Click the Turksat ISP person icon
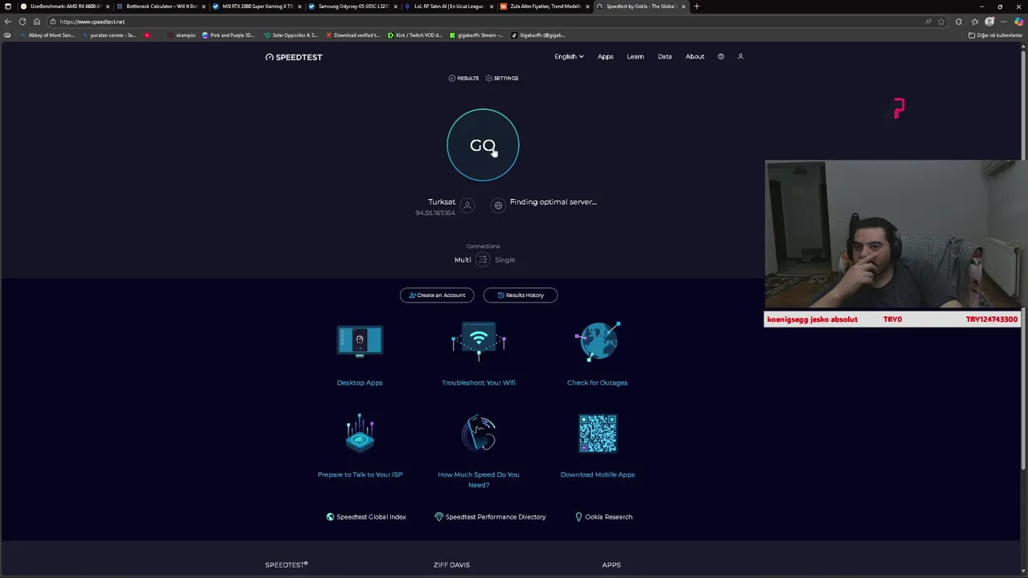The height and width of the screenshot is (578, 1028). coord(467,206)
